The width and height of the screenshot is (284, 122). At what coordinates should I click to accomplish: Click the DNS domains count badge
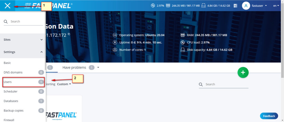coord(41,72)
